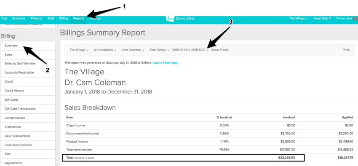Click the Product Income row label

point(77,142)
